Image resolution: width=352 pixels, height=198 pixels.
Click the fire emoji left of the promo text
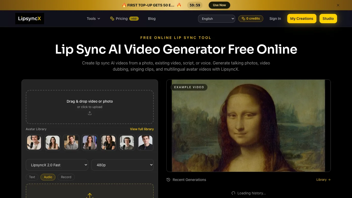pyautogui.click(x=124, y=5)
